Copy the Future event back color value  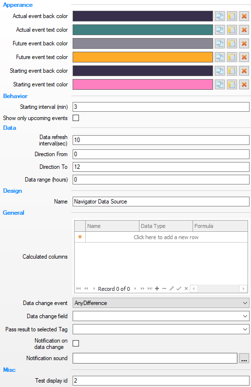tap(219, 43)
